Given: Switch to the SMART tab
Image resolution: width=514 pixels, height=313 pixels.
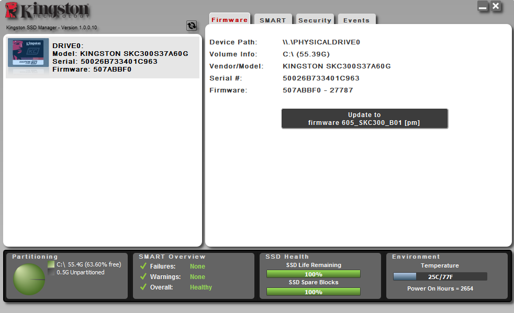Looking at the screenshot, I should pyautogui.click(x=273, y=20).
